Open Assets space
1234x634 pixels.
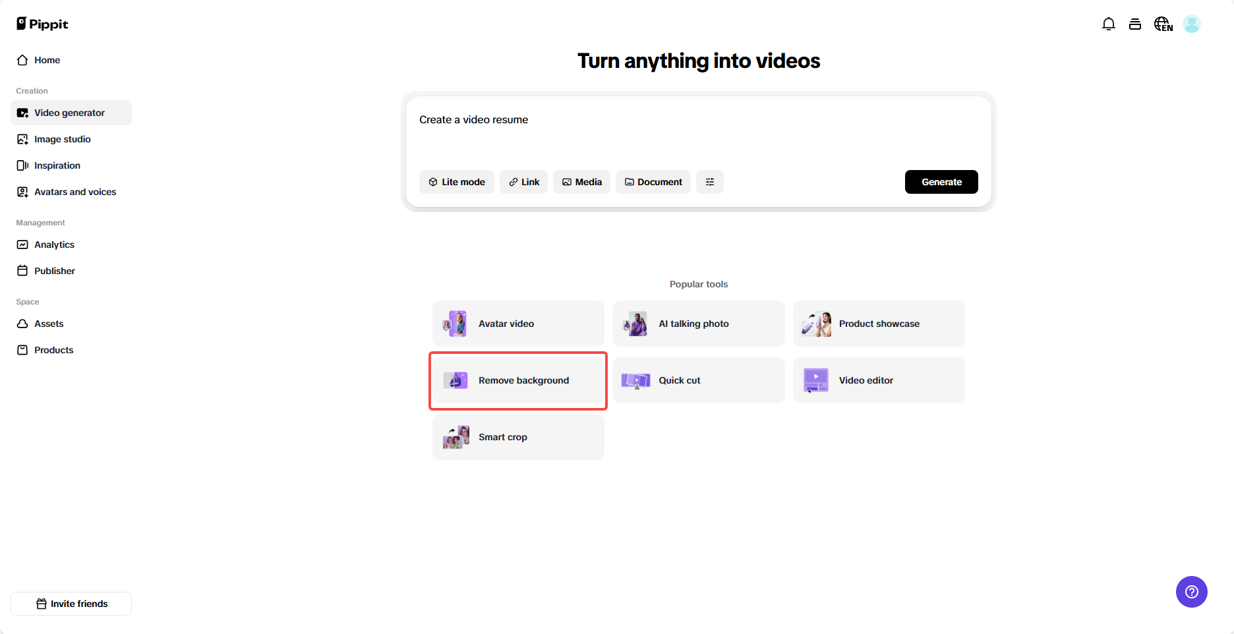(x=71, y=324)
